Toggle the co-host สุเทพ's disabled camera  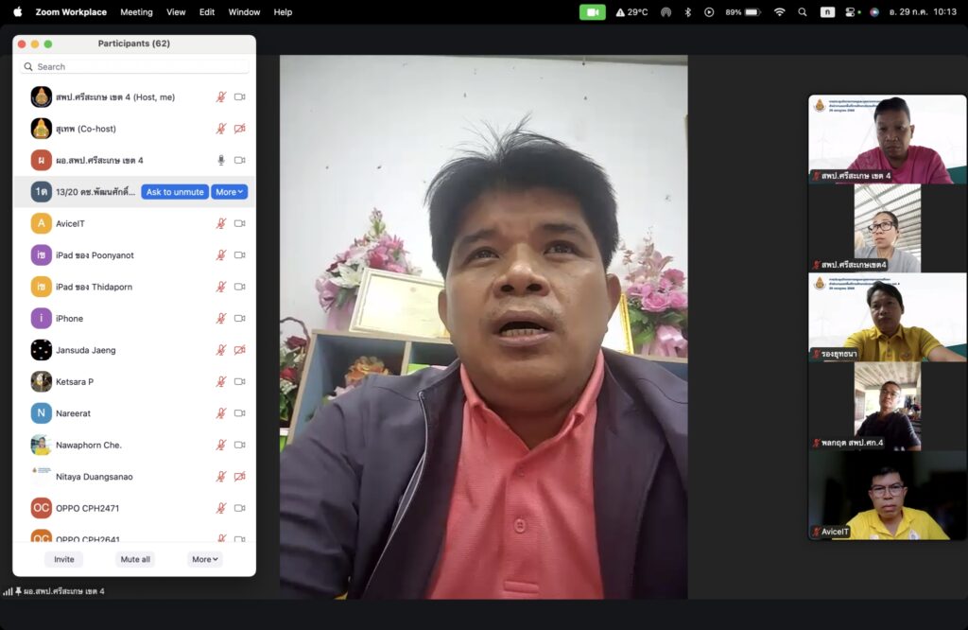pos(240,129)
